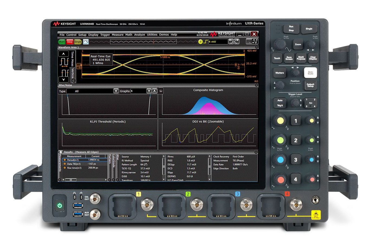This screenshot has width=380, height=244.
Task: Toggle channel 3 with hardware button
Action: pyautogui.click(x=295, y=160)
